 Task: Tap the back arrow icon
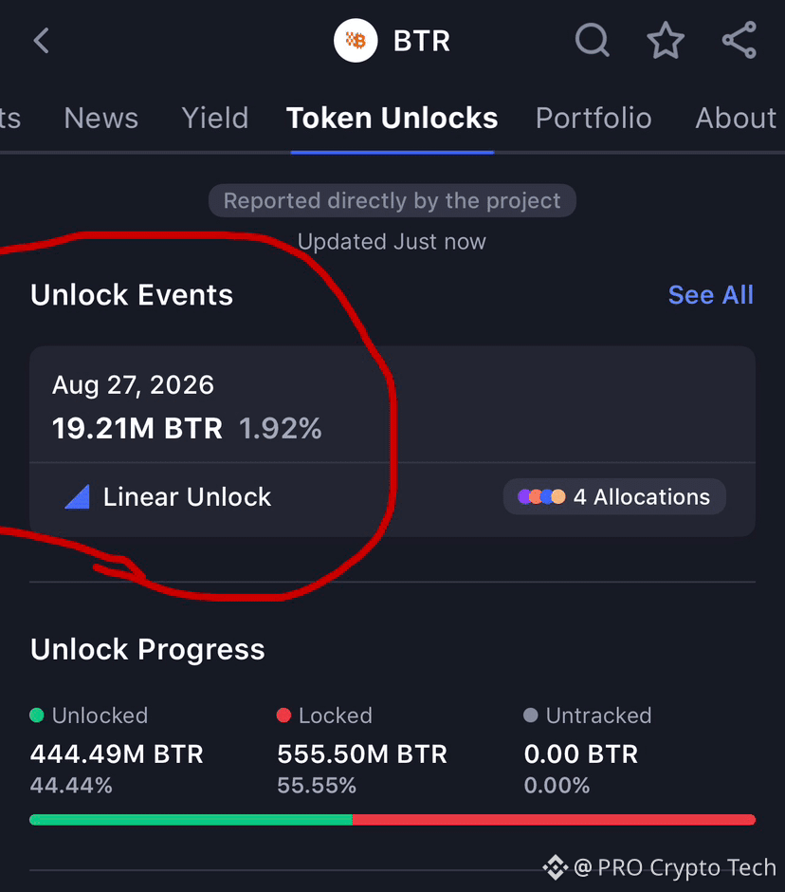point(41,41)
